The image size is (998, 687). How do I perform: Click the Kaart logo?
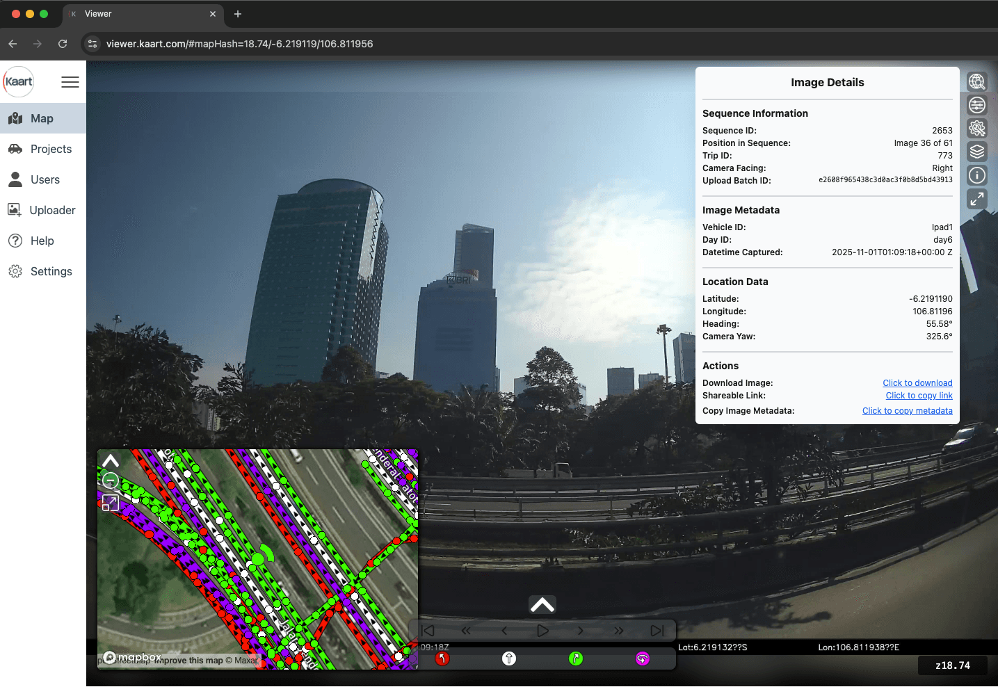tap(18, 81)
